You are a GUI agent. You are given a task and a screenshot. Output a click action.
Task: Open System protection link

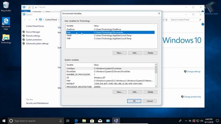(34, 40)
